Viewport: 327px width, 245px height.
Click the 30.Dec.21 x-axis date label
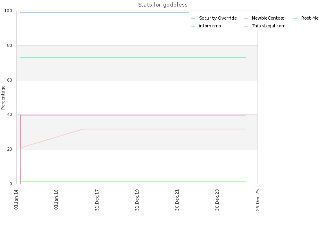pos(177,200)
